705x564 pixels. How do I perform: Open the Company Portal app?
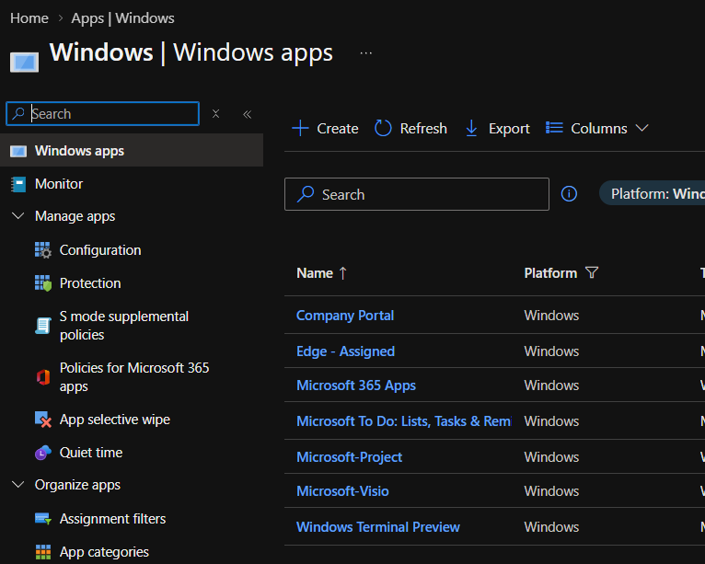345,316
